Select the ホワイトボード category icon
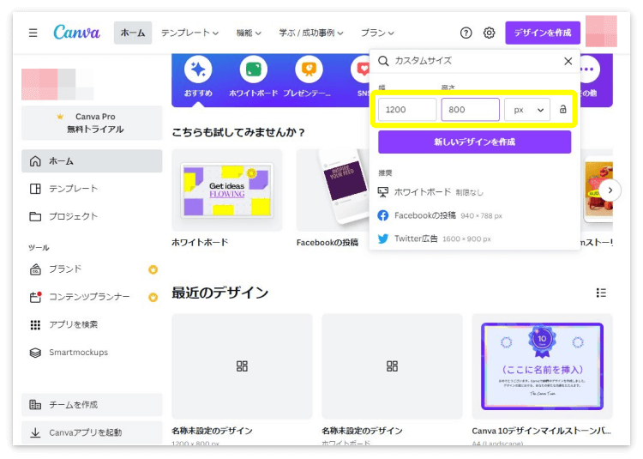Screen dimensions: 643x459 pos(253,69)
